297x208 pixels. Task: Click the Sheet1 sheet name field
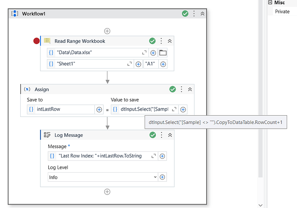tap(90, 64)
